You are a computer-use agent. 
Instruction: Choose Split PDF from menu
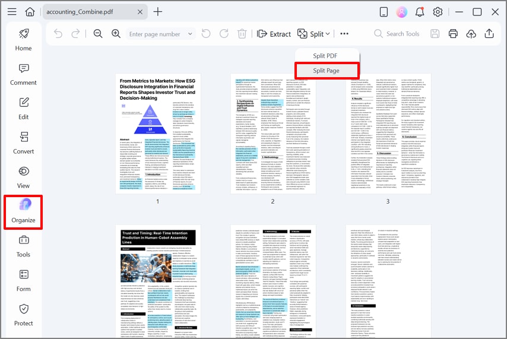pos(327,56)
